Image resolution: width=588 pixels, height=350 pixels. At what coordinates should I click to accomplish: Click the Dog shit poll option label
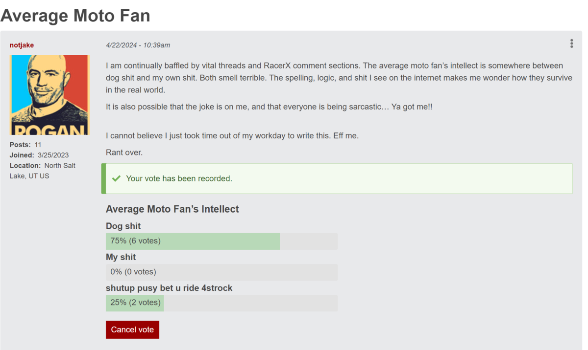click(x=123, y=226)
